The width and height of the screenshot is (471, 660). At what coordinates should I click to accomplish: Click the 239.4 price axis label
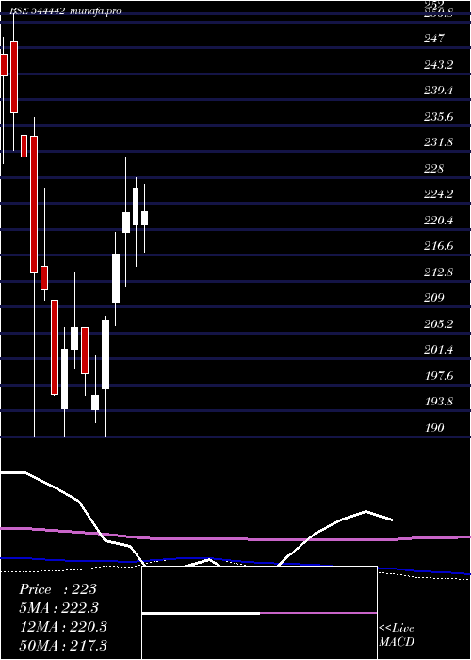(439, 91)
